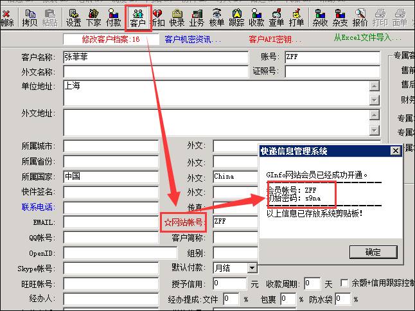Click the 拷贝 (Copy) toolbar icon

[30, 17]
